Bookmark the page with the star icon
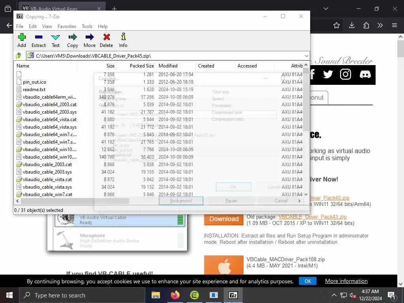This screenshot has width=404, height=303. [337, 25]
